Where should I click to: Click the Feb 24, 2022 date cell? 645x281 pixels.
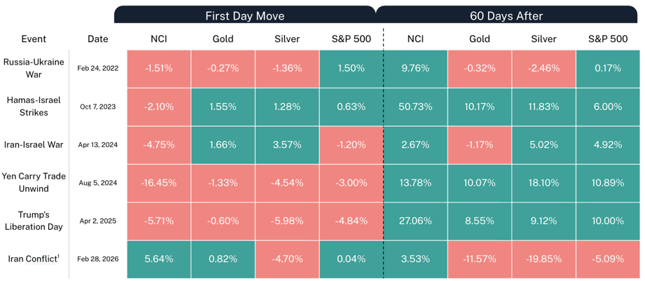point(98,69)
